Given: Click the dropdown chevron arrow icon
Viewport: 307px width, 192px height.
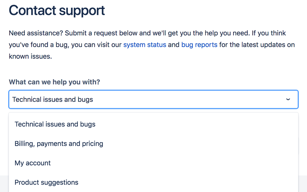Looking at the screenshot, I should pyautogui.click(x=288, y=99).
